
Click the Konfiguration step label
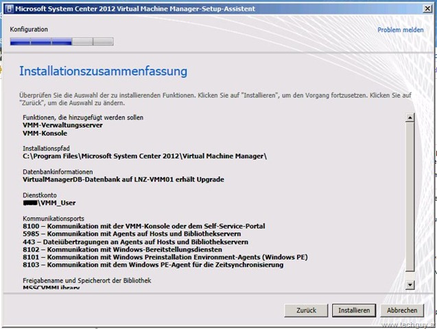click(29, 29)
